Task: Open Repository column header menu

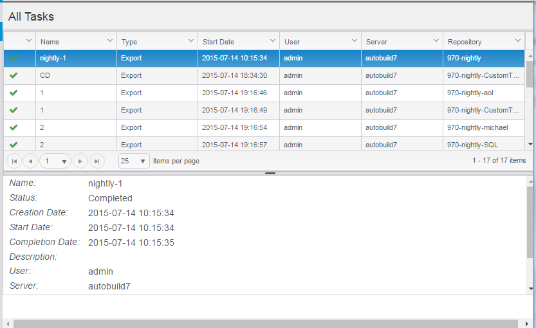Action: tap(518, 41)
